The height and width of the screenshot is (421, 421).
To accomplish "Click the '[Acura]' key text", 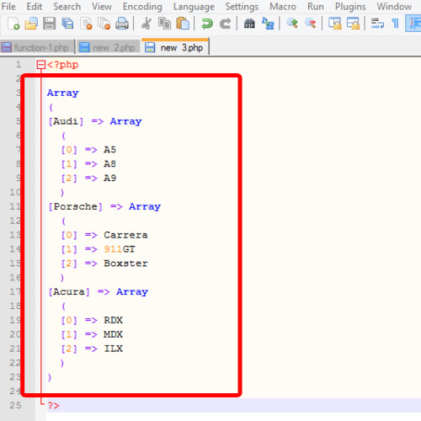I will 69,292.
